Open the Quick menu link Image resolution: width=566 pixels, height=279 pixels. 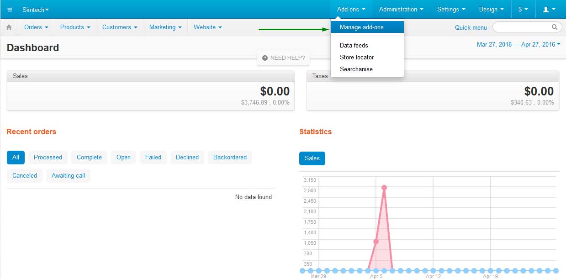pos(471,27)
